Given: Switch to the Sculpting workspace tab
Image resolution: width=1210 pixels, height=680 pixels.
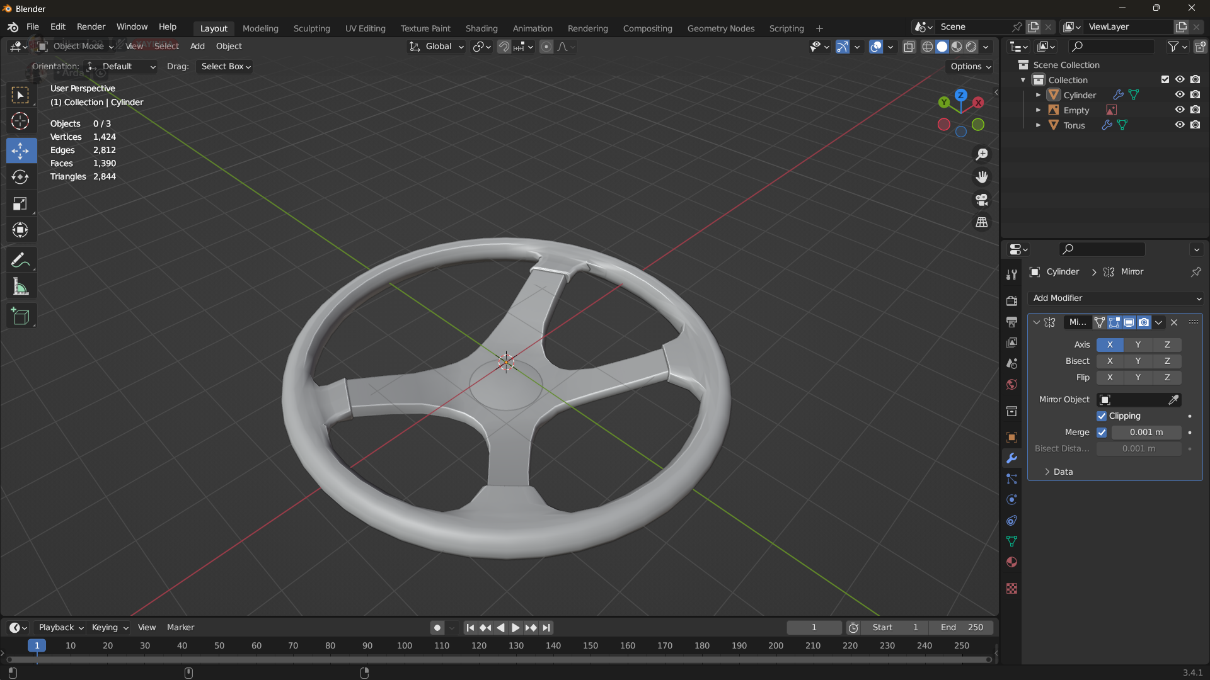Looking at the screenshot, I should coord(311,28).
